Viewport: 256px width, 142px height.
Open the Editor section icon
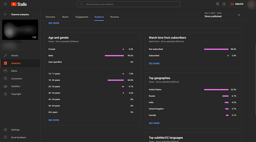click(6, 71)
